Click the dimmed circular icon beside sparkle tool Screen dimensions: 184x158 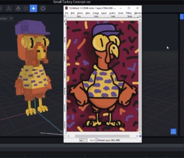coord(26,9)
